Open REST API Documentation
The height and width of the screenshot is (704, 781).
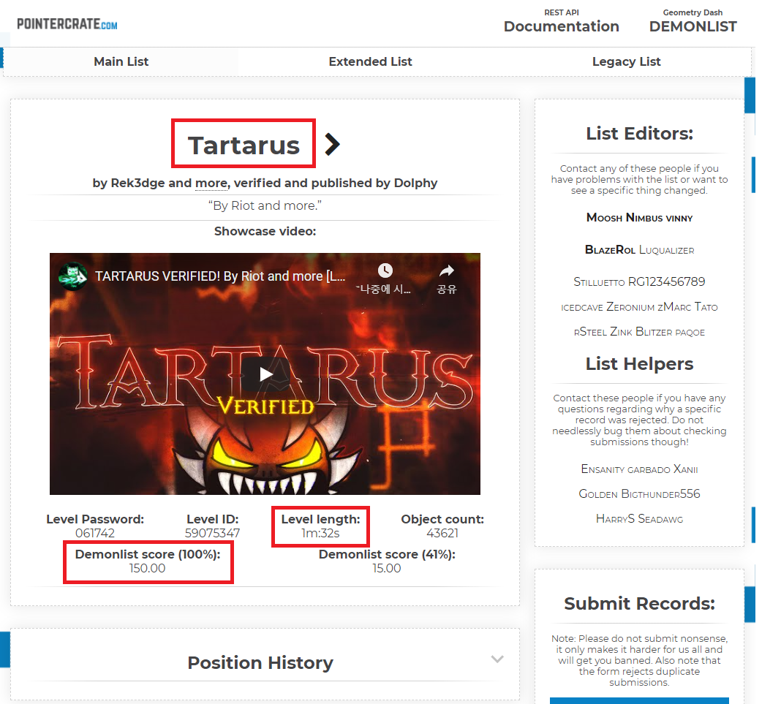click(562, 21)
